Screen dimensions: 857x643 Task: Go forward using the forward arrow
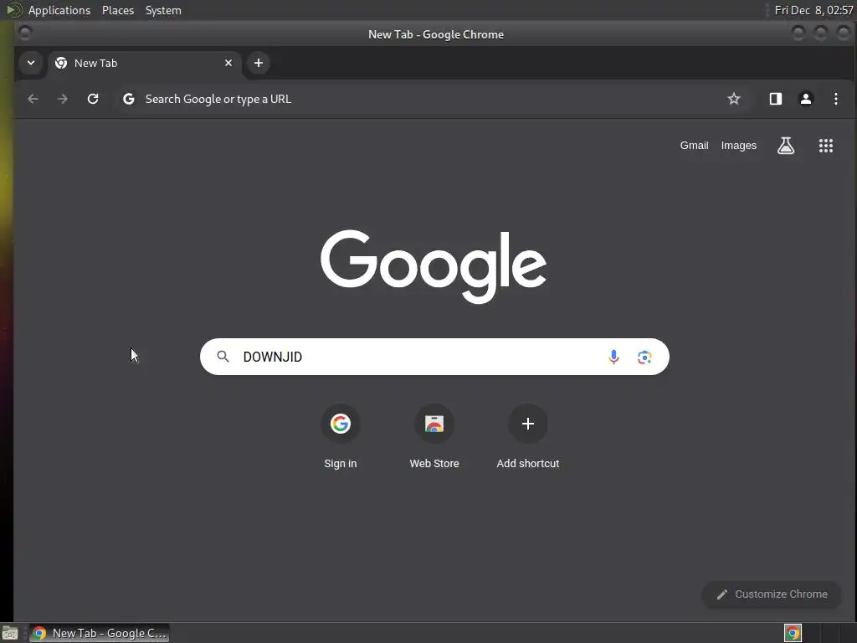[63, 99]
